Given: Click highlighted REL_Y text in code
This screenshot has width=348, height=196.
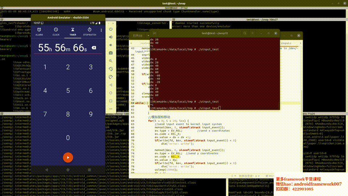Looking at the screenshot, I should [175, 157].
